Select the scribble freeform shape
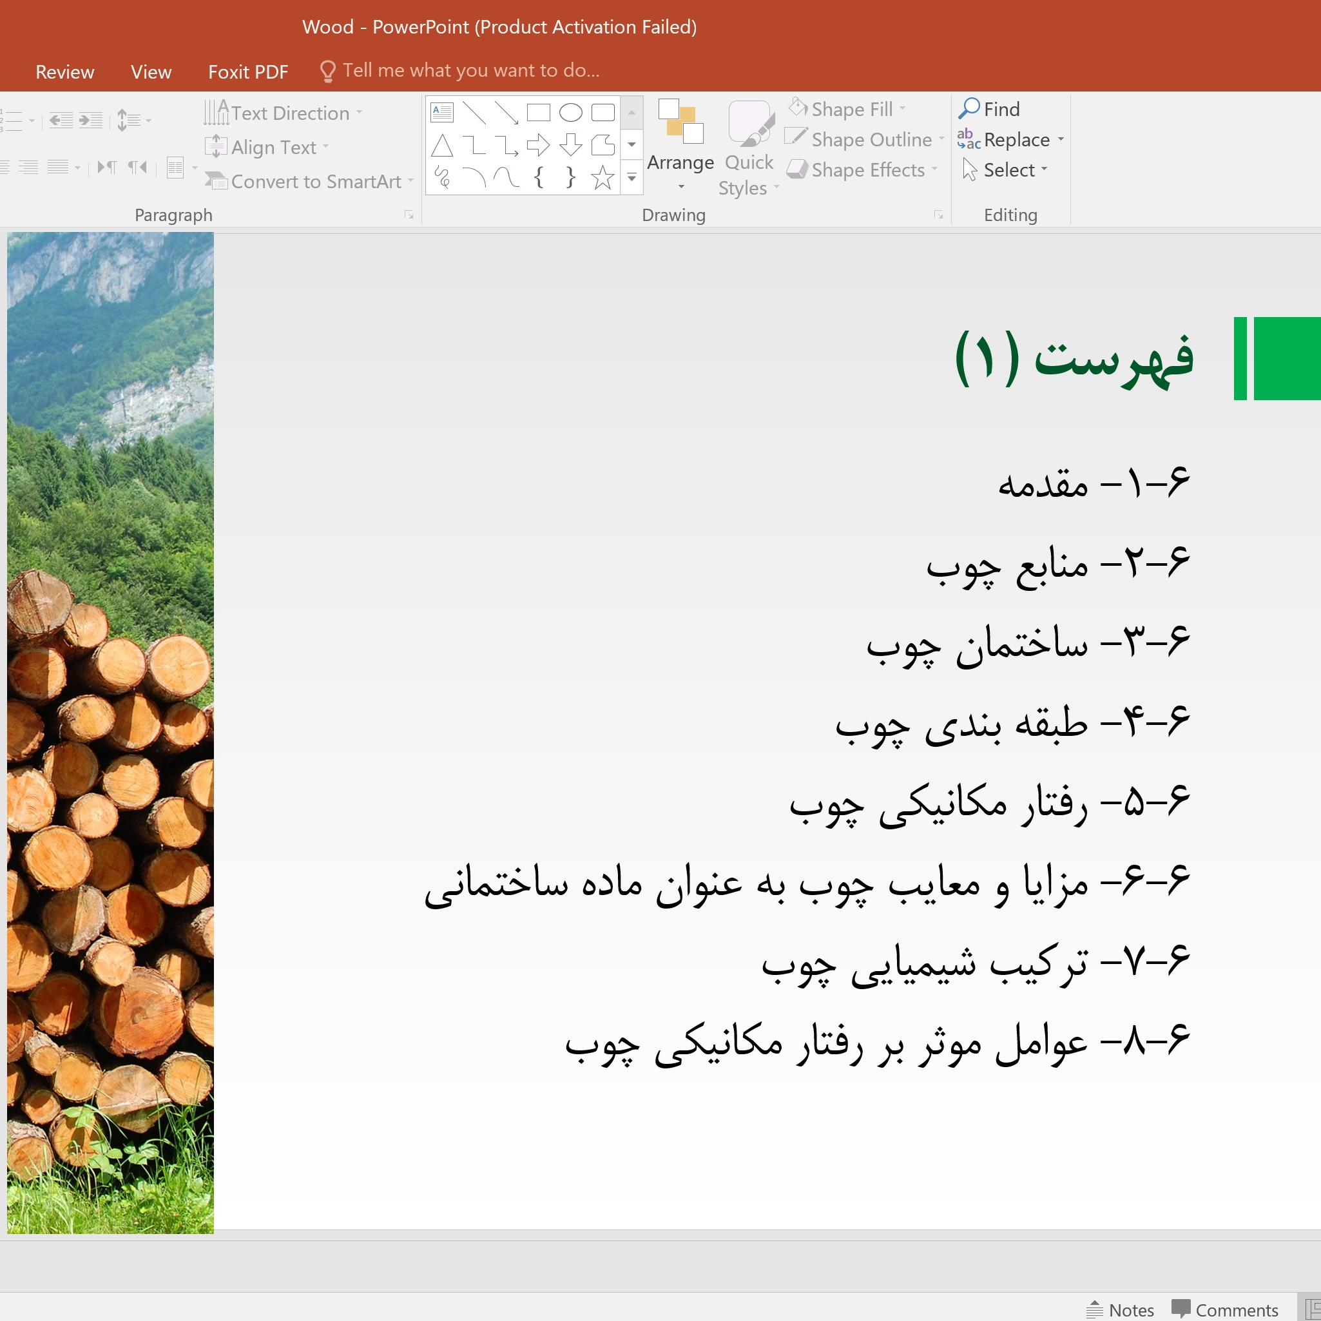 coord(441,178)
